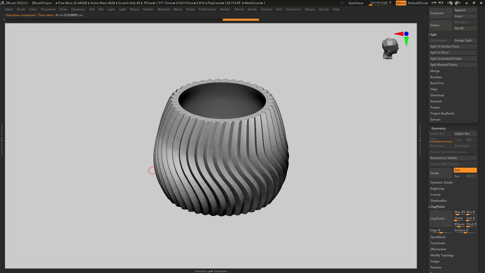485x273 pixels.
Task: Expand the Boolean section
Action: (436, 77)
